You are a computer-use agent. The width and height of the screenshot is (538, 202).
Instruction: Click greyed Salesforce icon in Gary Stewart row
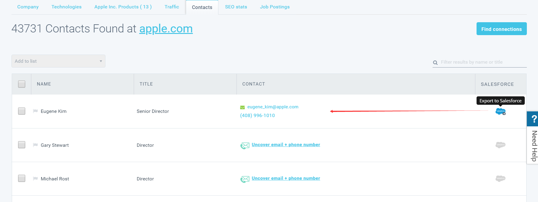tap(500, 145)
